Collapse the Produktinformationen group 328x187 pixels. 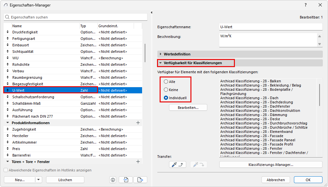[x=8, y=123]
